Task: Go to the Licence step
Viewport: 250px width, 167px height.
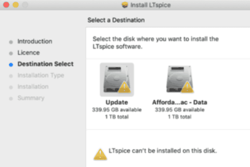Action: coord(28,53)
